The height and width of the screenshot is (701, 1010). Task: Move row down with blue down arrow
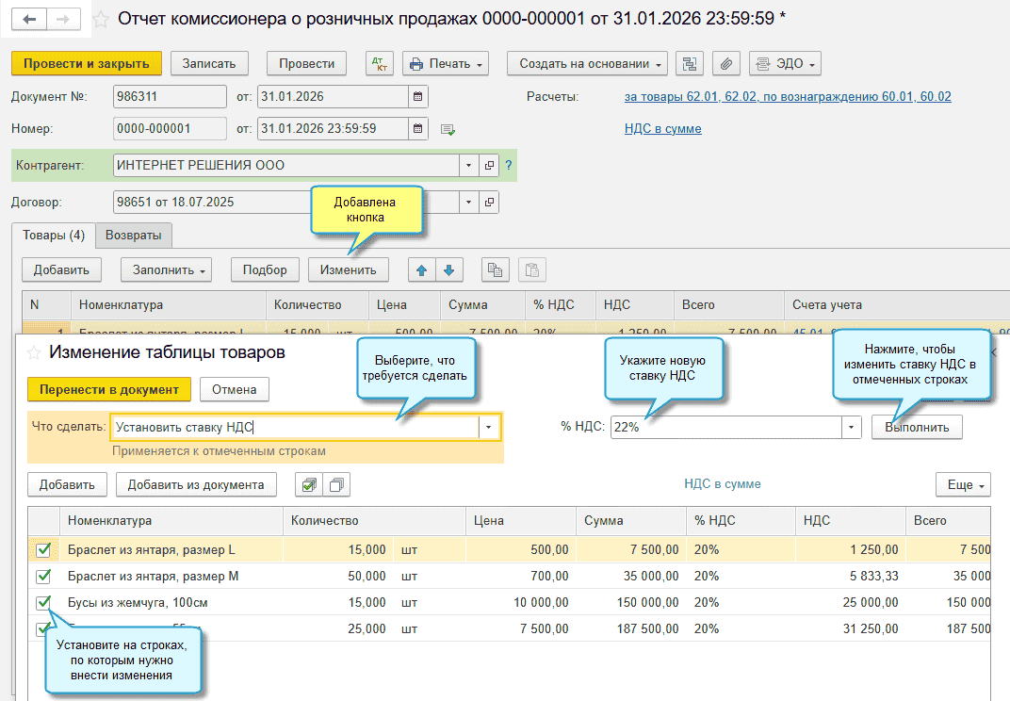click(x=448, y=269)
